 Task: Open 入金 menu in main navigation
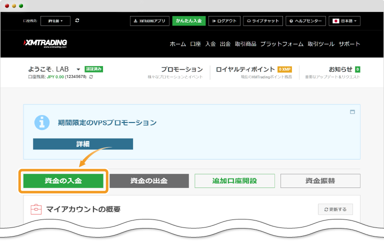coord(210,44)
